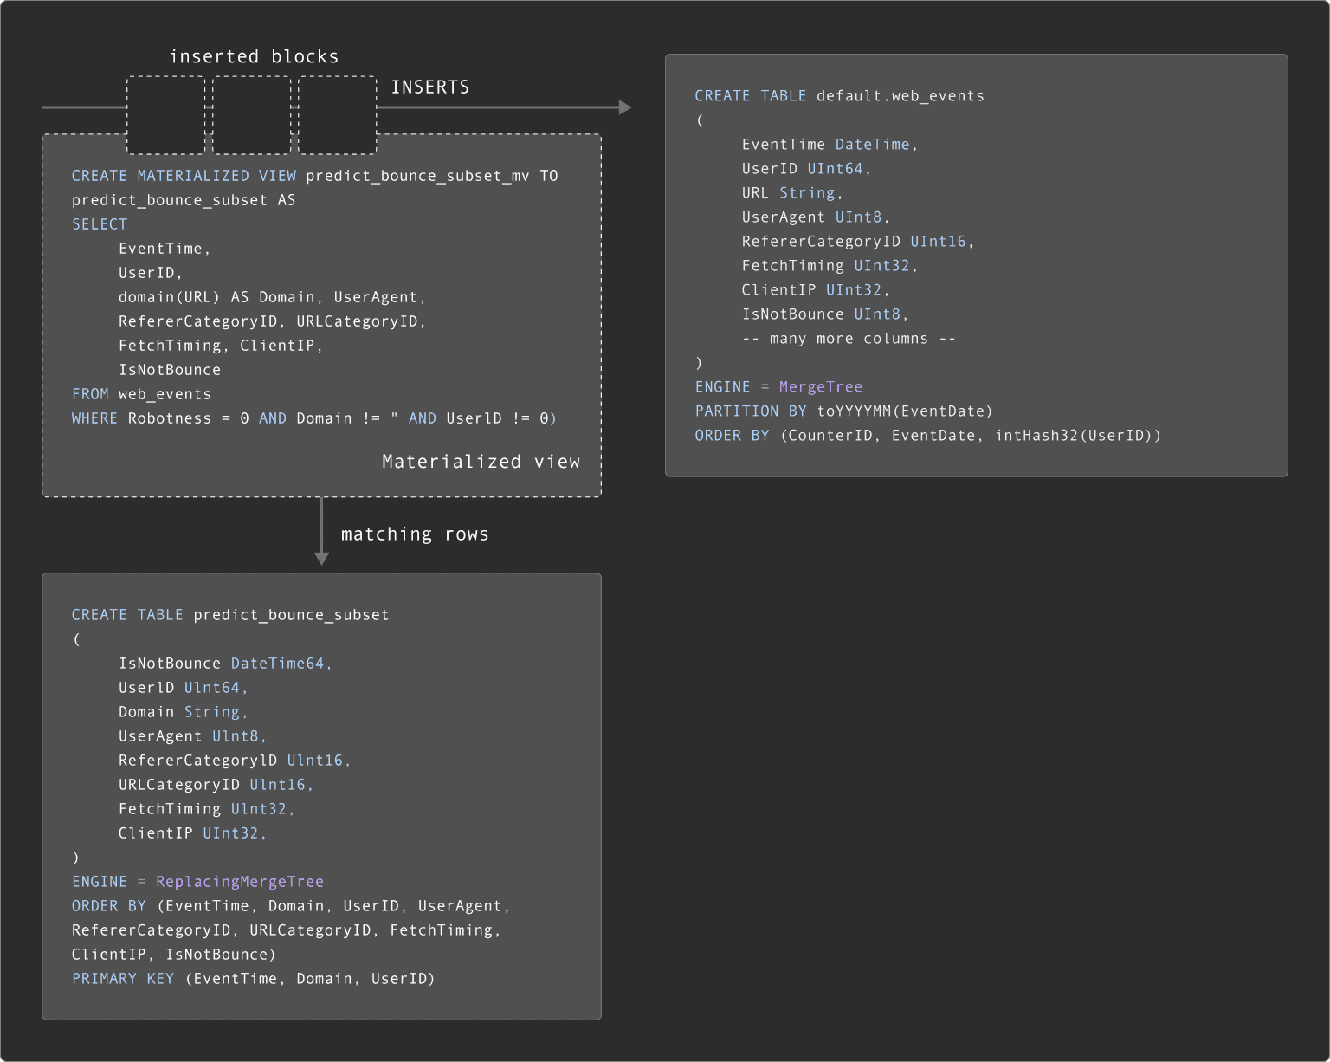Click the DateTime64 type of IsNotBounce
The height and width of the screenshot is (1062, 1330).
pos(277,664)
